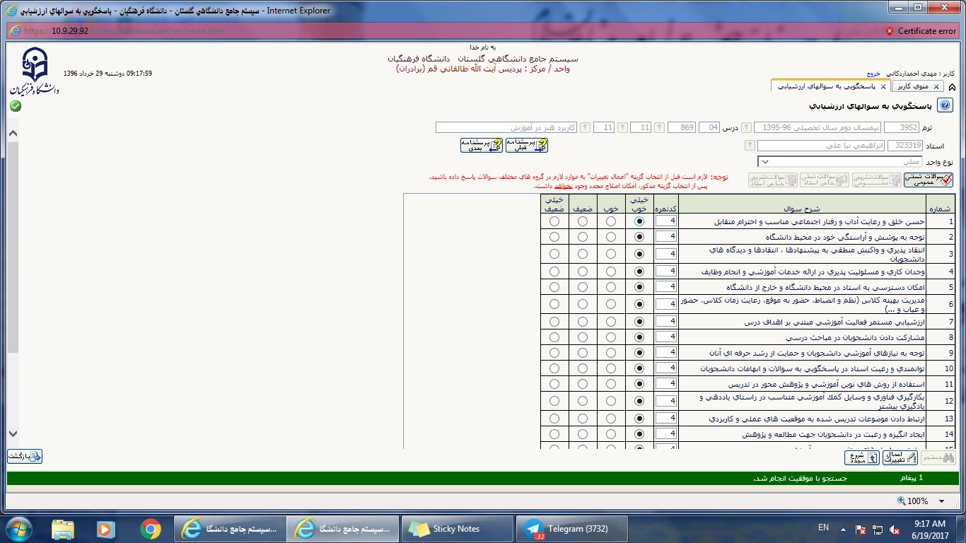Viewport: 966px width, 543px height.
Task: Open Google Chrome from the taskbar
Action: point(150,529)
